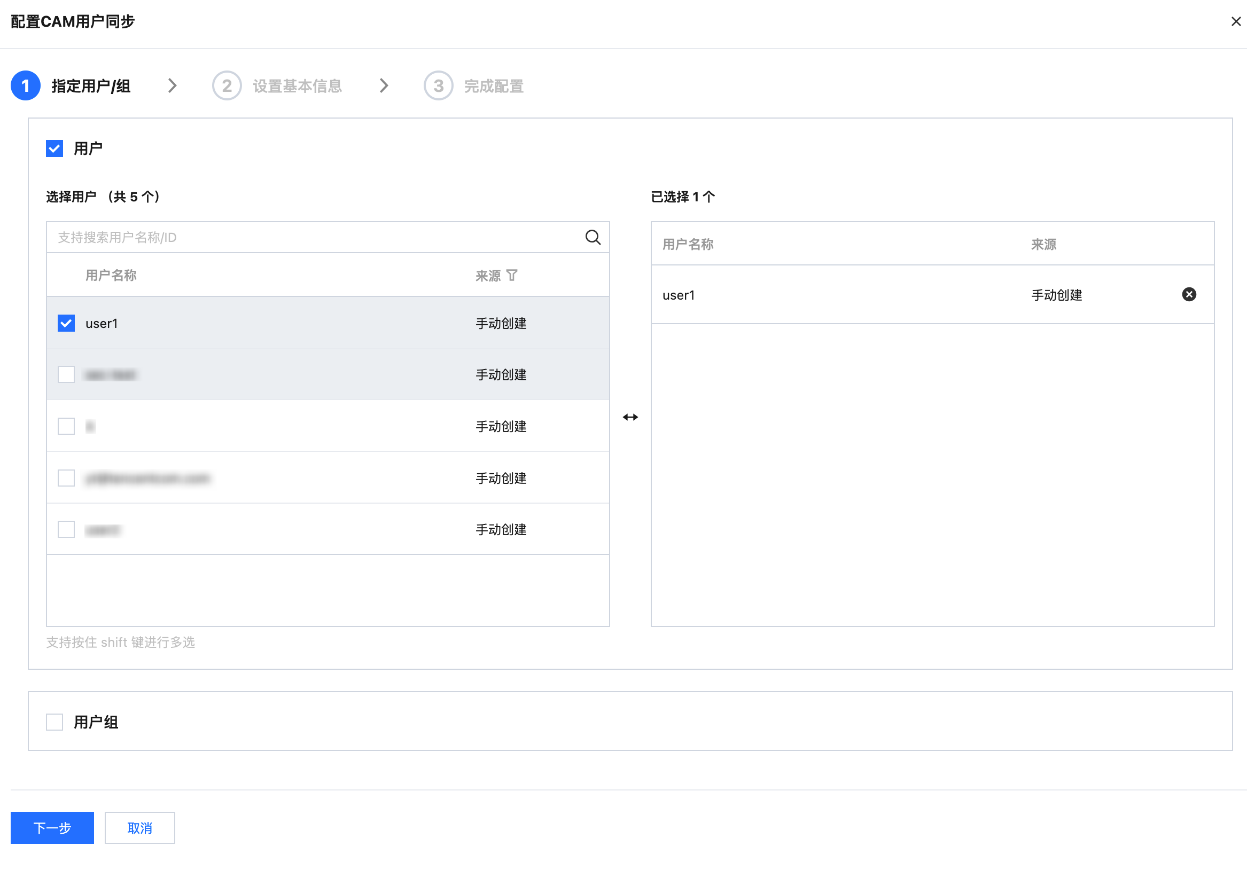The height and width of the screenshot is (877, 1247).
Task: Click the step 3 number circle
Action: (x=438, y=86)
